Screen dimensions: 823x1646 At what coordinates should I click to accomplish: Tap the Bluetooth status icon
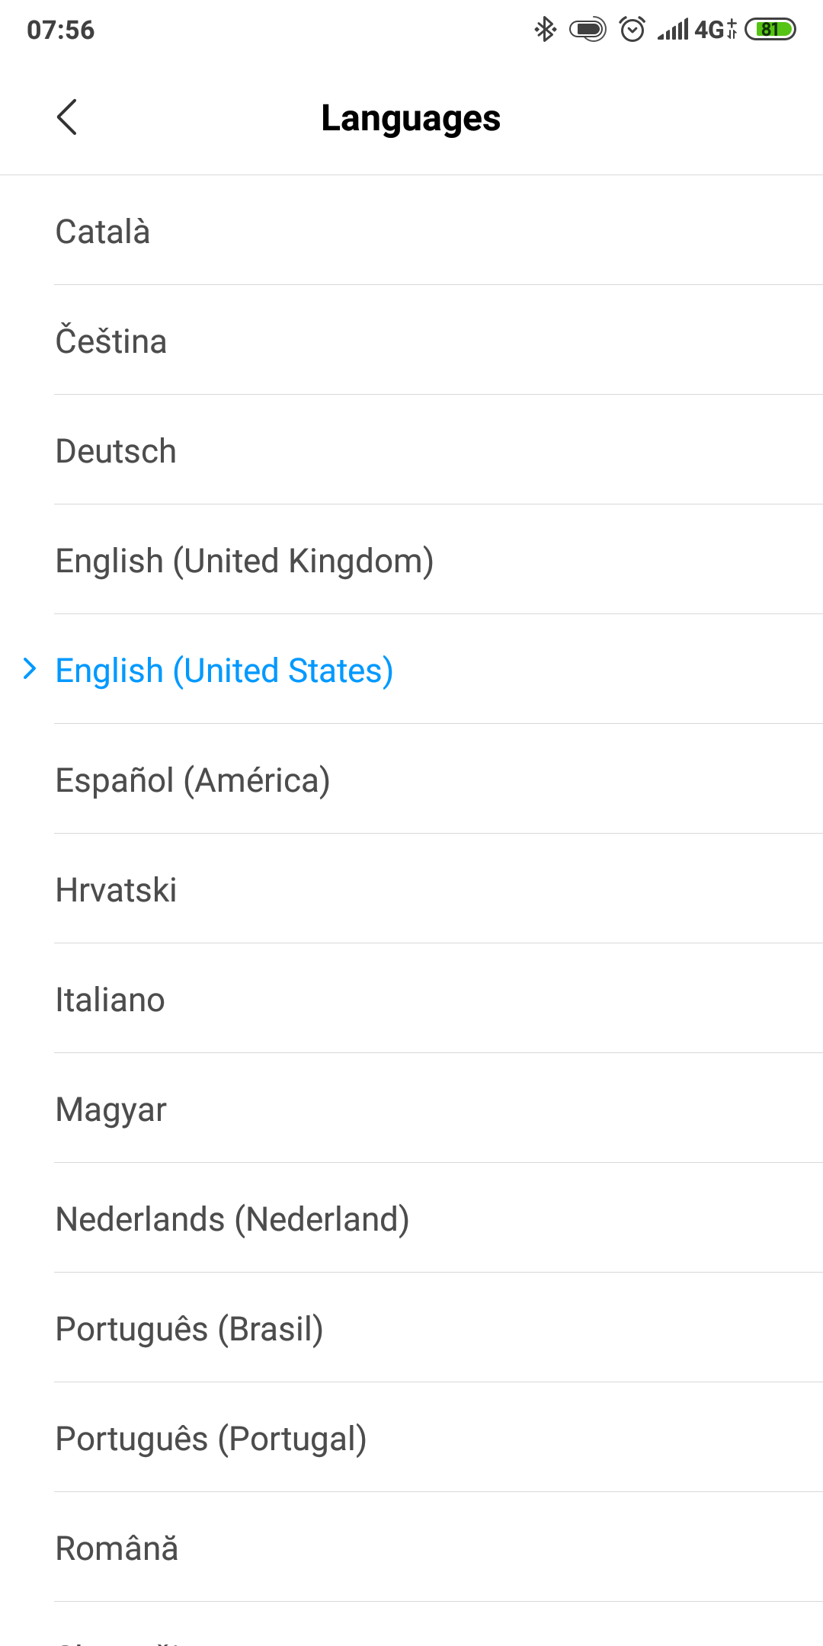coord(545,30)
